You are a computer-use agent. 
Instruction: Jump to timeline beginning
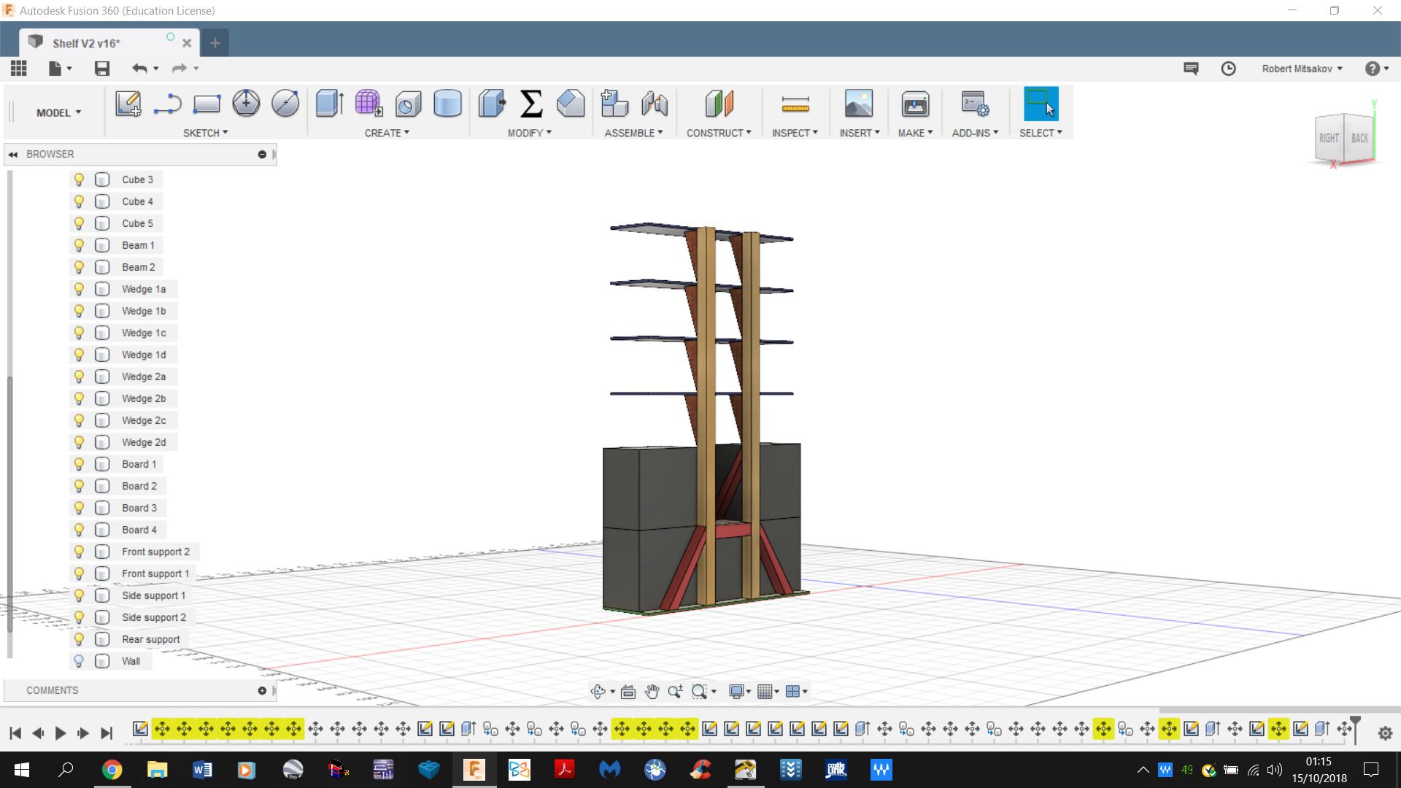(x=15, y=733)
